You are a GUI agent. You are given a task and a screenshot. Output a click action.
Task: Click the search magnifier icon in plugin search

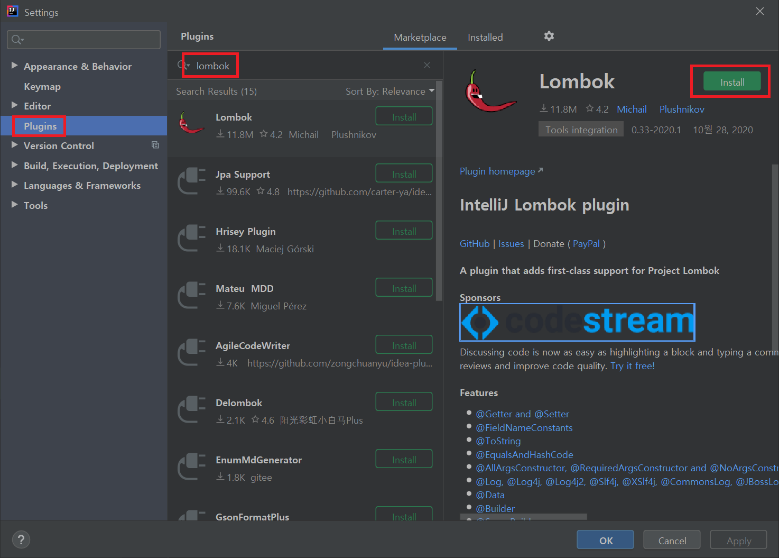(x=182, y=65)
